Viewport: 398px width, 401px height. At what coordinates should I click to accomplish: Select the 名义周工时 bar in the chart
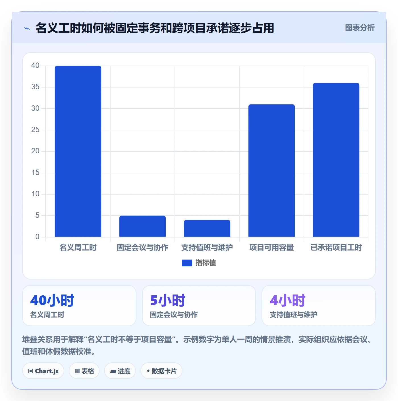[78, 151]
